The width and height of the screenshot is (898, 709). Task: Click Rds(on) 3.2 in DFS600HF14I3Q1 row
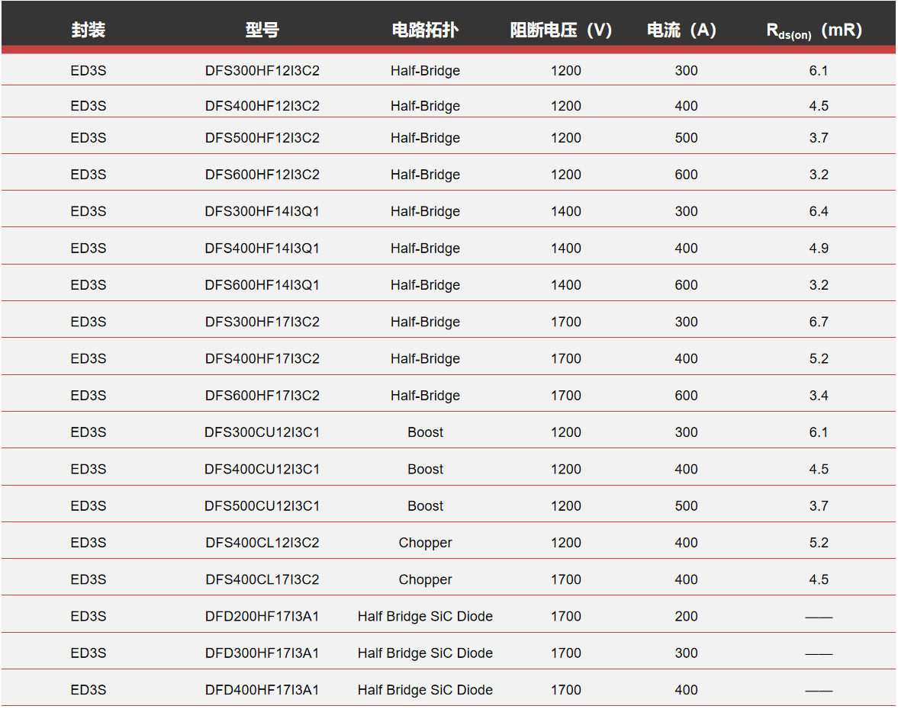coord(819,285)
